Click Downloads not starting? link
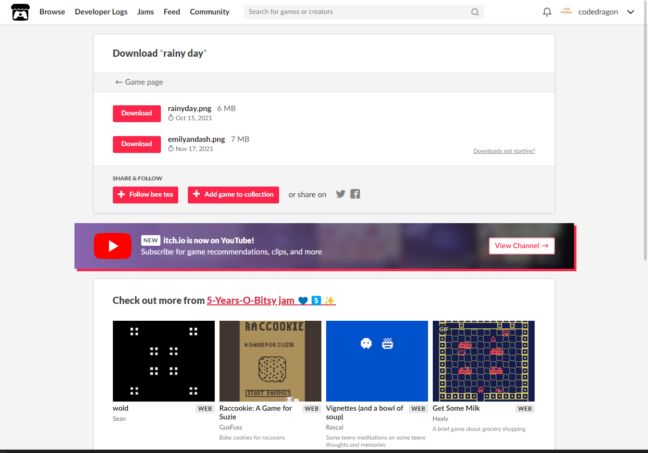The height and width of the screenshot is (453, 648). coord(504,151)
